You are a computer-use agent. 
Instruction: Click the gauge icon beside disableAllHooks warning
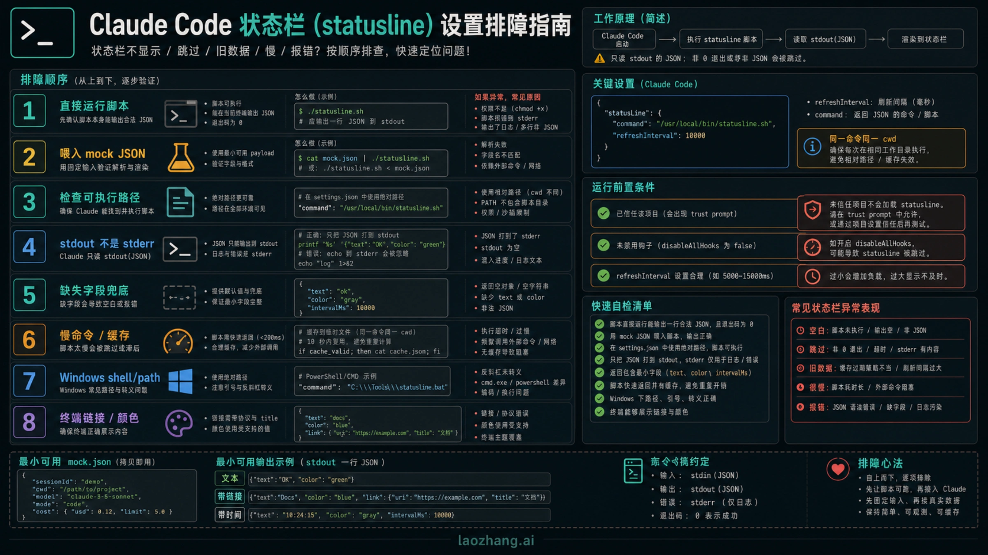click(x=813, y=247)
